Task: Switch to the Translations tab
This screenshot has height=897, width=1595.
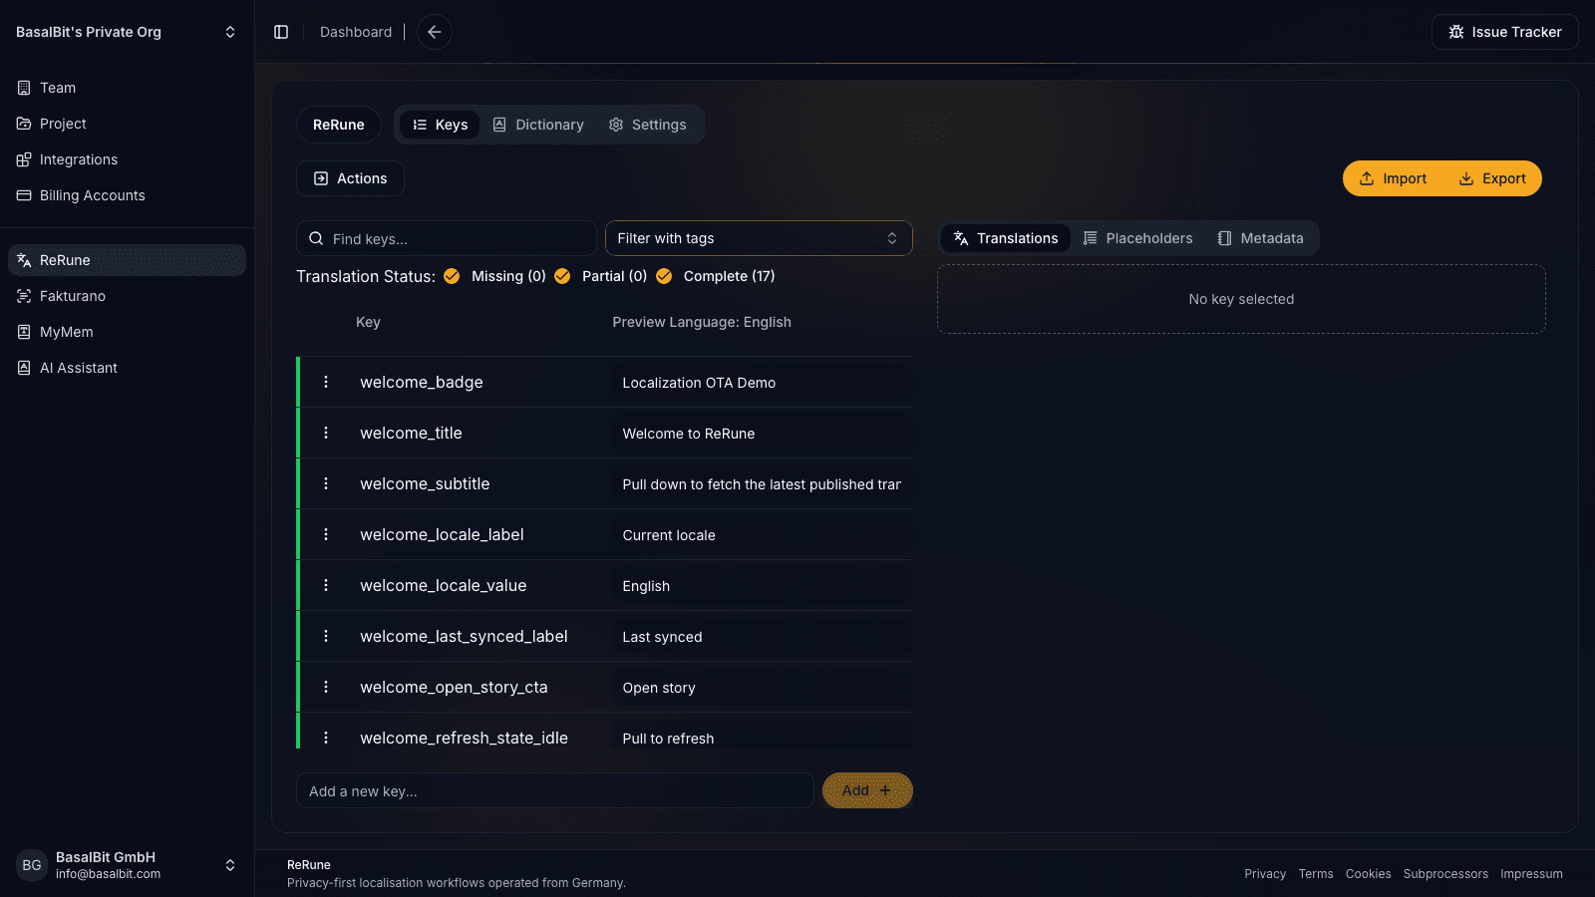Action: (1006, 238)
